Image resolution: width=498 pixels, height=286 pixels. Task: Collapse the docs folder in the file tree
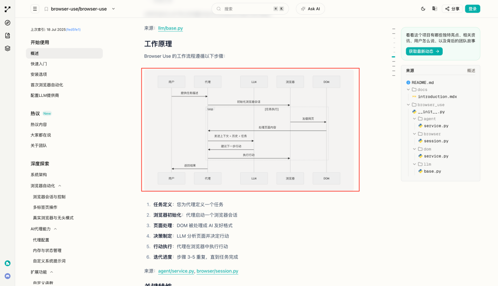(x=409, y=89)
